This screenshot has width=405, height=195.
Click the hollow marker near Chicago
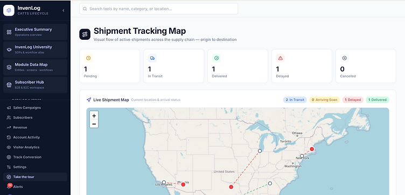[260, 151]
